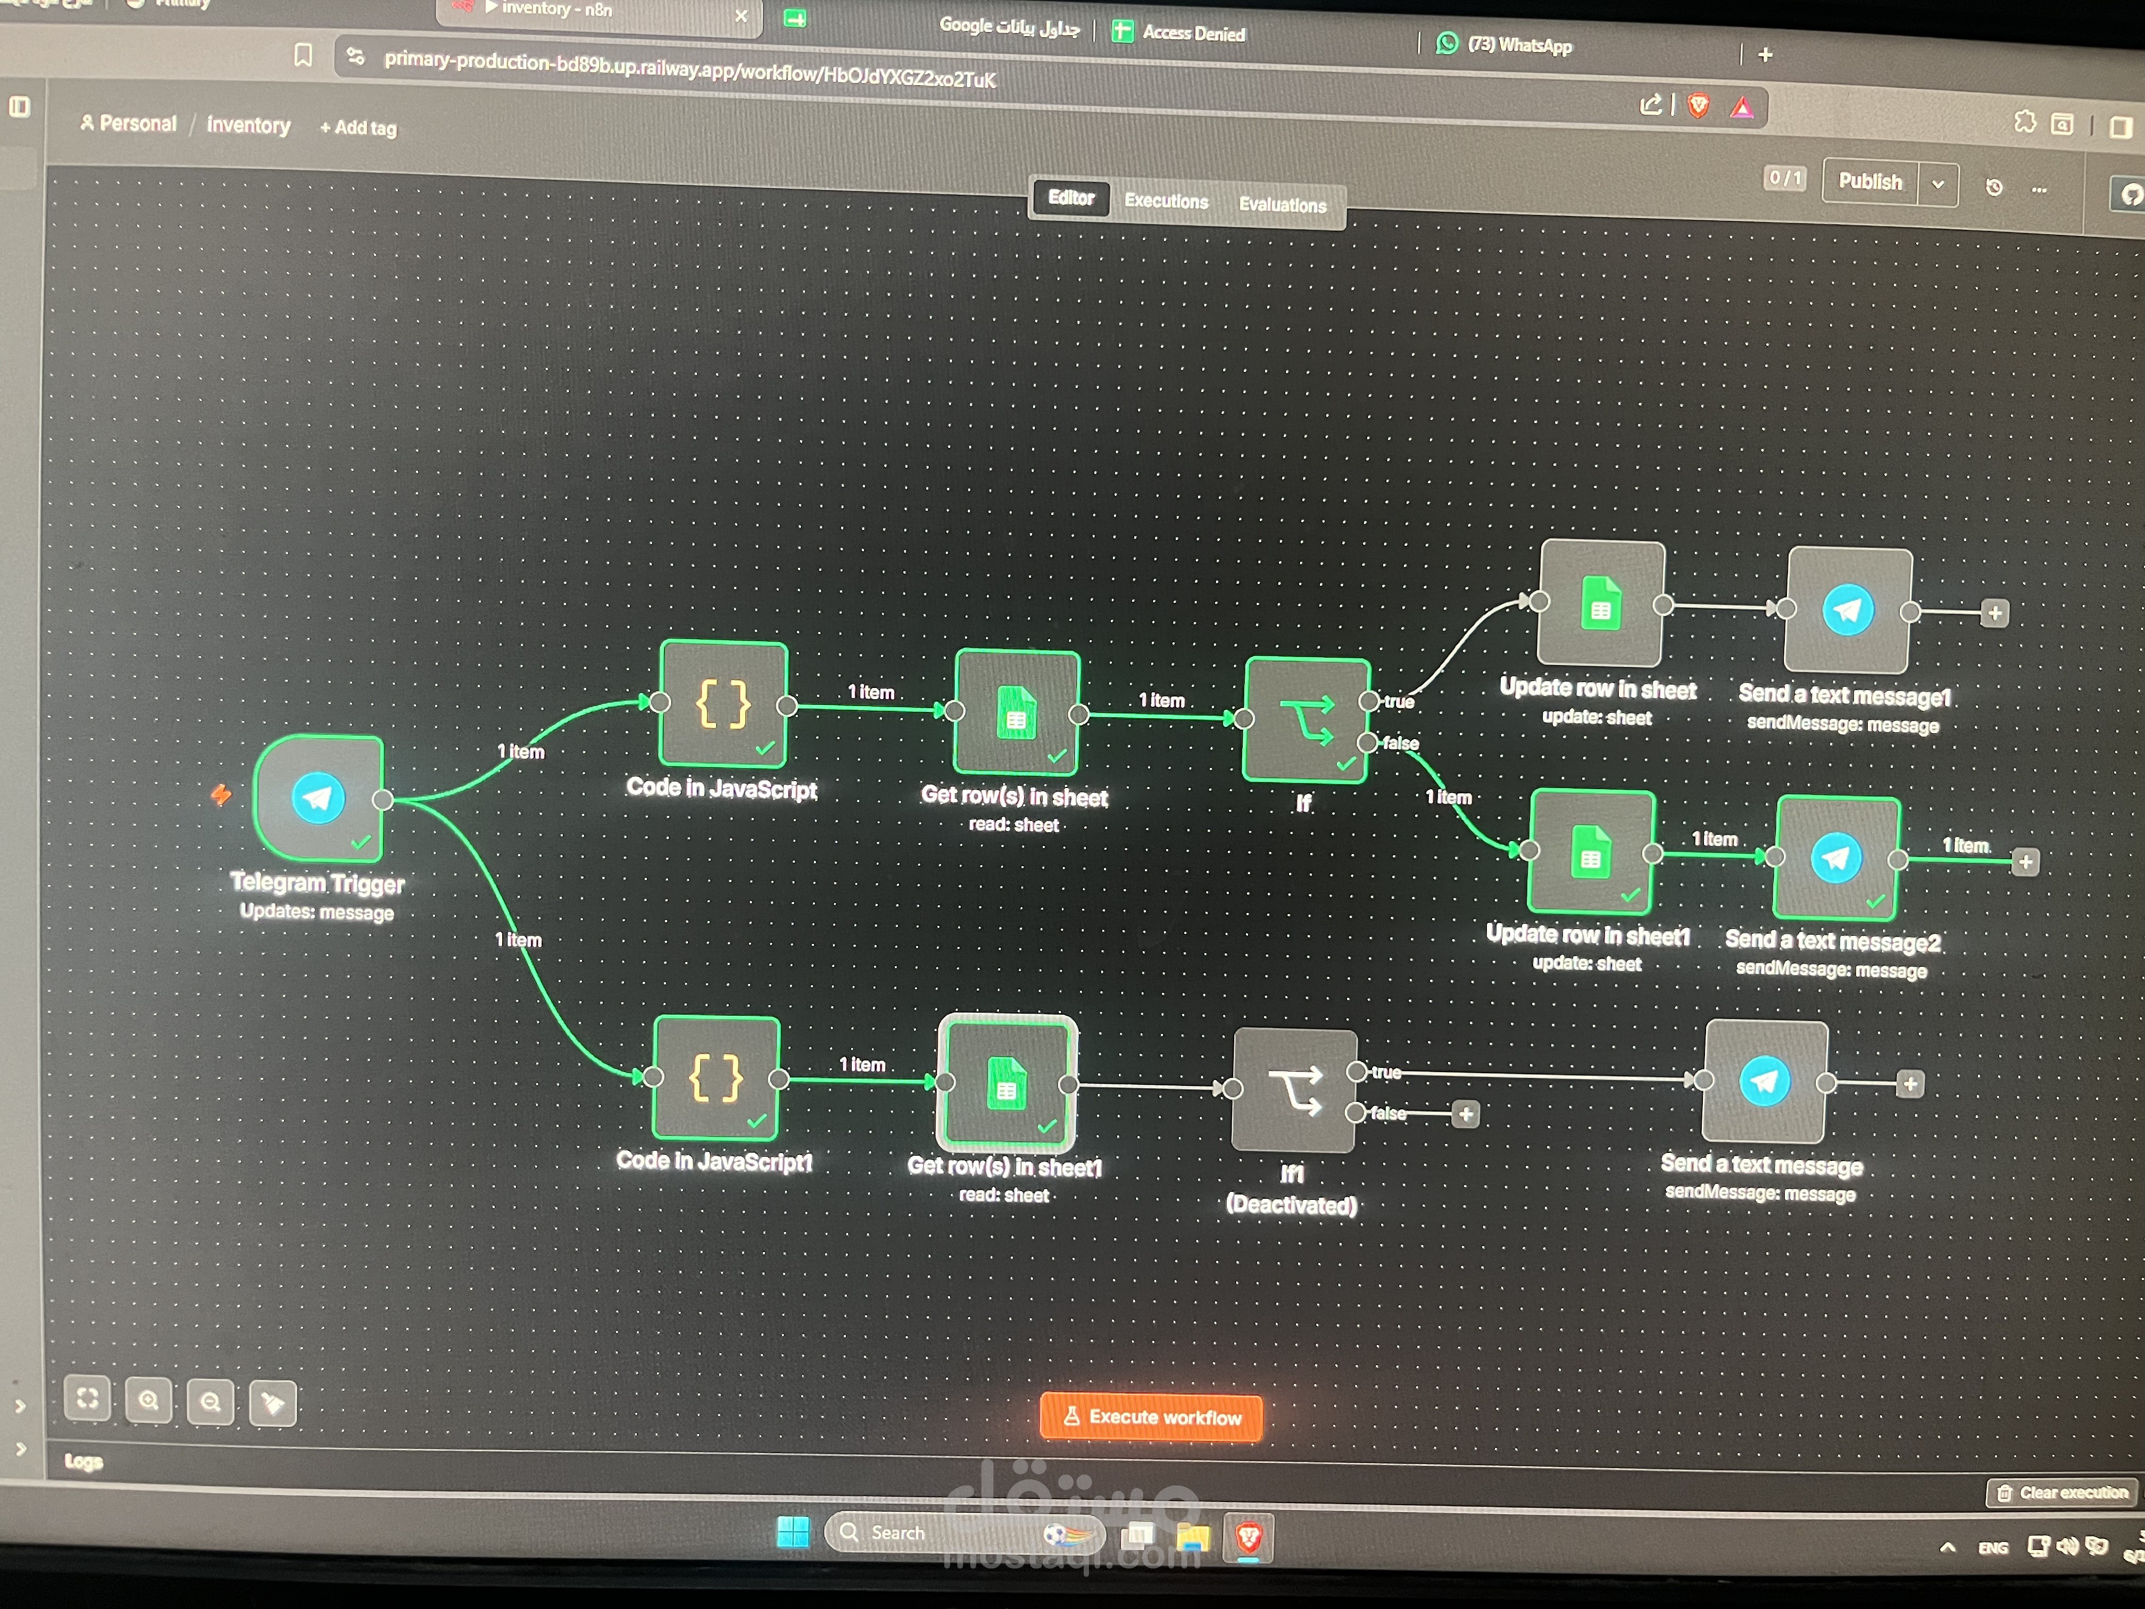
Task: Click the ENG language indicator
Action: pyautogui.click(x=1993, y=1549)
